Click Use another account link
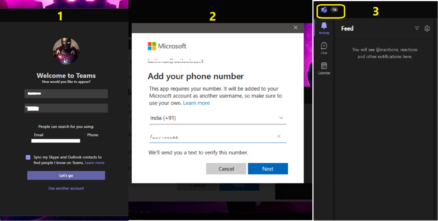The width and height of the screenshot is (438, 221). [66, 189]
